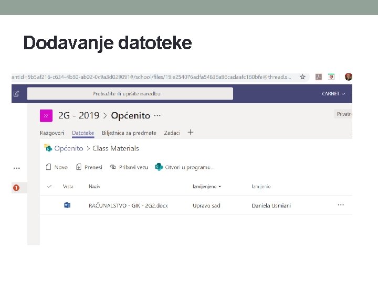Click the 2G - 2019 team name

(x=79, y=115)
